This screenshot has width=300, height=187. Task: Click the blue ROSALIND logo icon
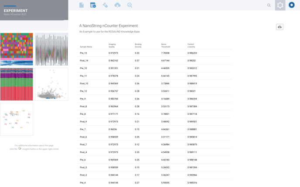click(292, 5)
